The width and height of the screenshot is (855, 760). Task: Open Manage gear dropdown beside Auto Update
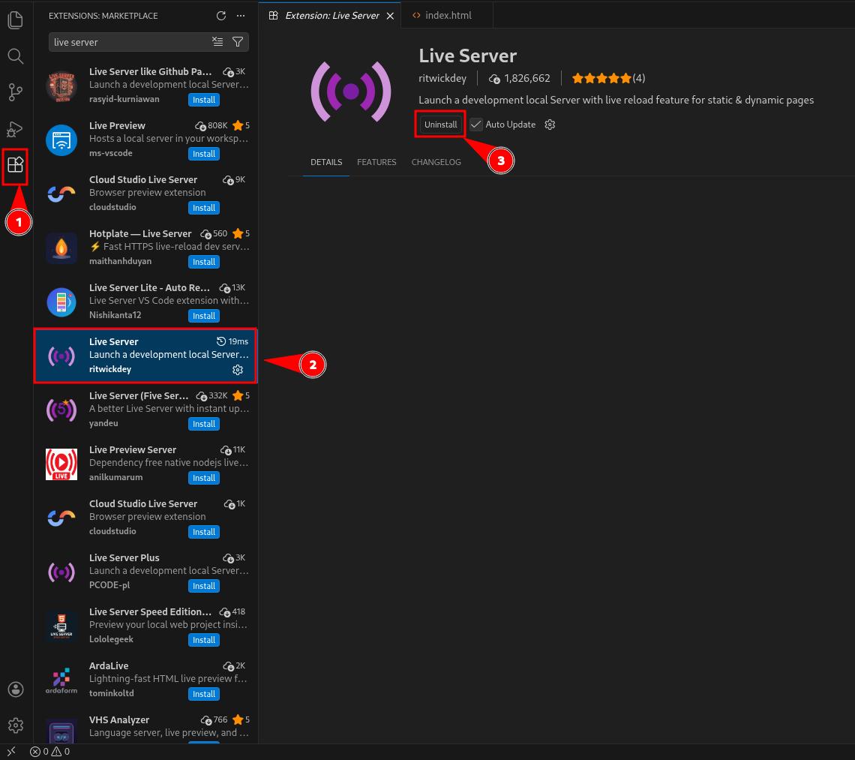(x=550, y=125)
